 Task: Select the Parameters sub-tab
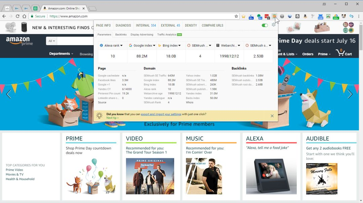click(104, 35)
